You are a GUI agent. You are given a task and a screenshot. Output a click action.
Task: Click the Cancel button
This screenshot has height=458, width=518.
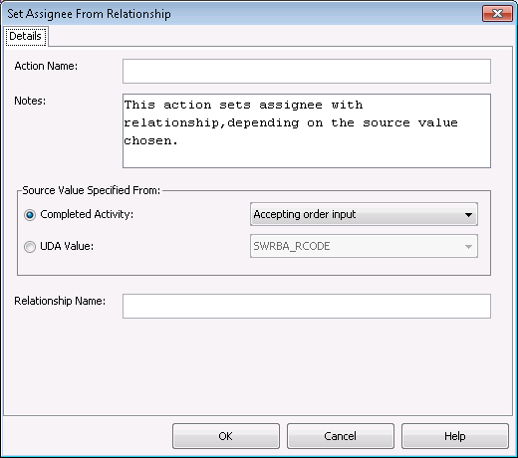tap(341, 436)
